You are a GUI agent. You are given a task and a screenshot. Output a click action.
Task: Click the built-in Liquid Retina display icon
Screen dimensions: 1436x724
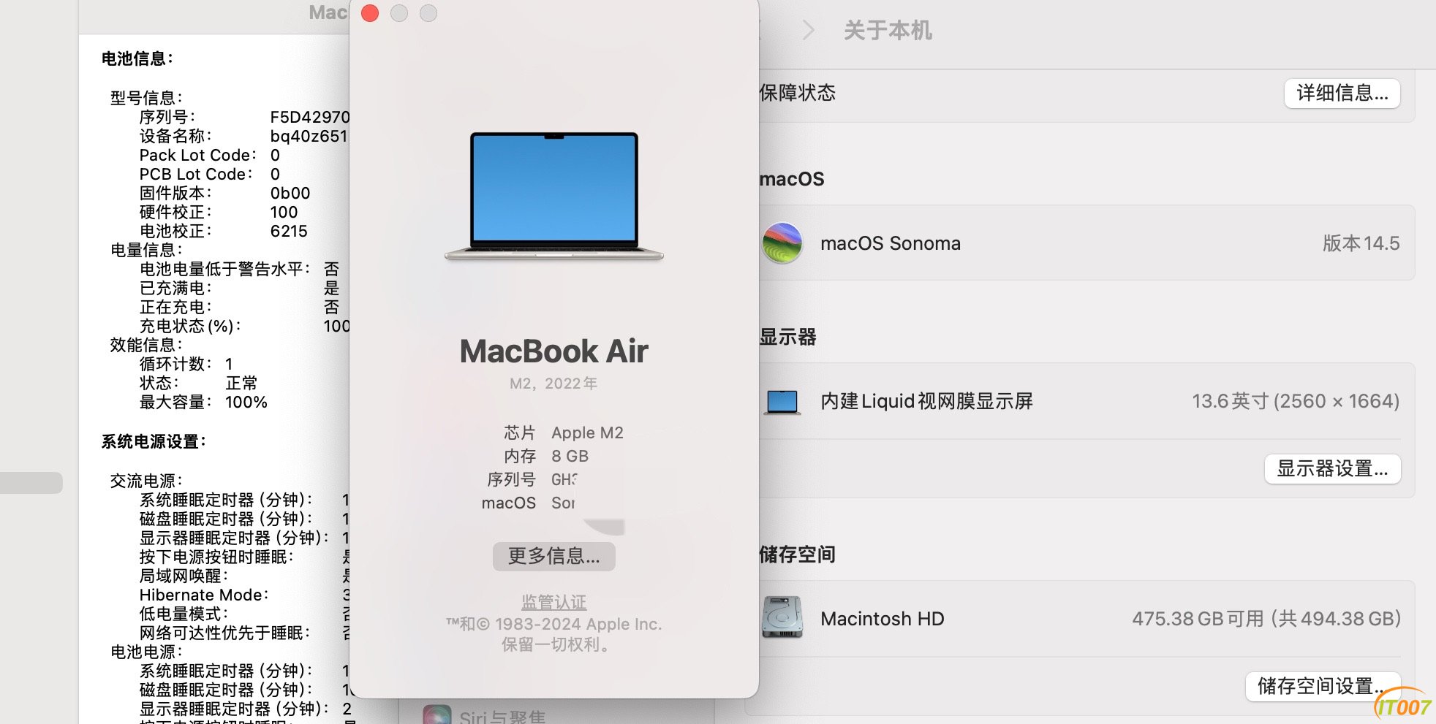pos(782,402)
